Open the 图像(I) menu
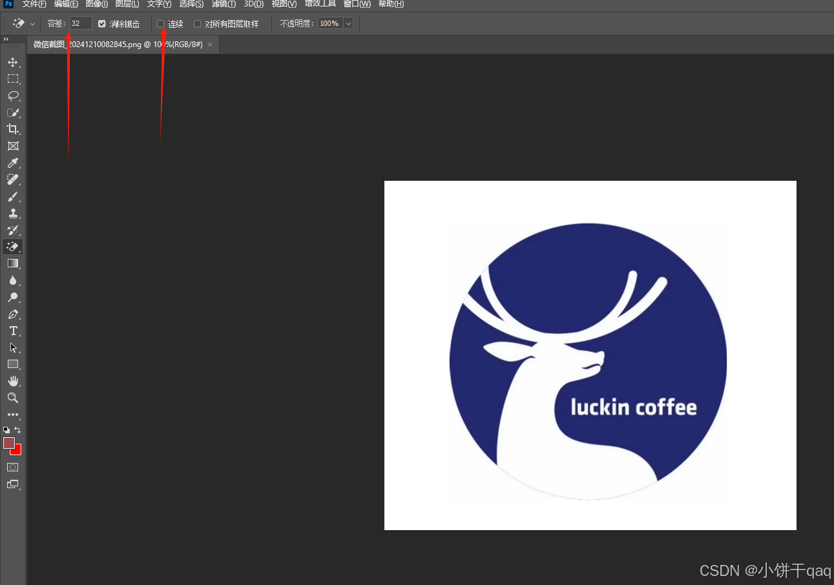 pos(97,4)
